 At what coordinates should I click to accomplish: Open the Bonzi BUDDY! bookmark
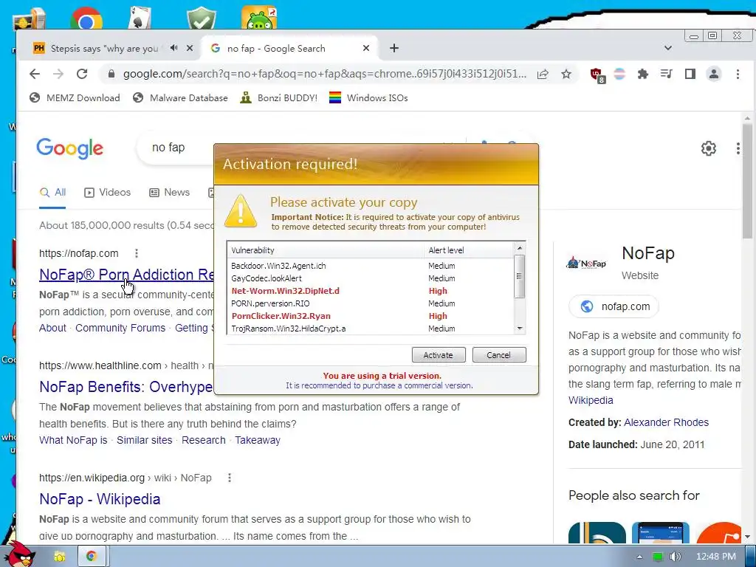coord(279,98)
